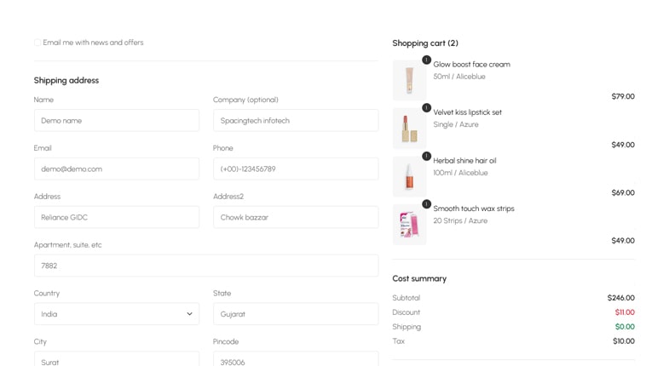Click the Name input field
Screen dimensions: 669x366
coord(116,121)
